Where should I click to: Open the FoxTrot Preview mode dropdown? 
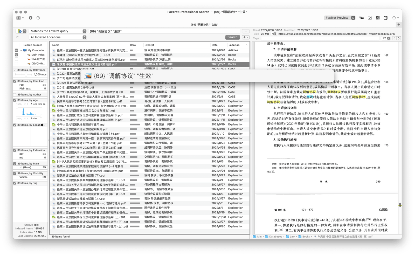pos(340,18)
